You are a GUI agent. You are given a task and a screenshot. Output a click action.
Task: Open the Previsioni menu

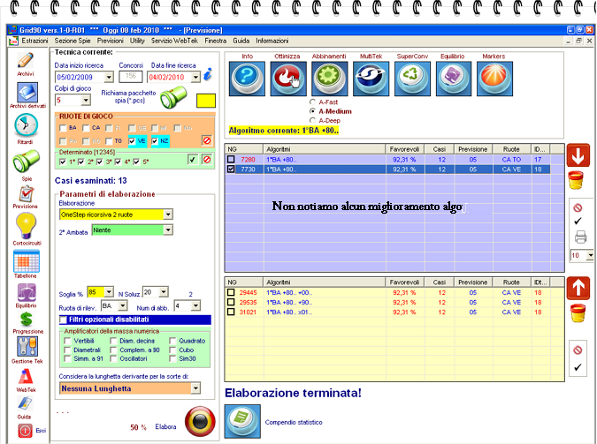click(111, 41)
